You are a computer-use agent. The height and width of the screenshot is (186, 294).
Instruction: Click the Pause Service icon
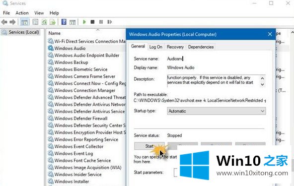[x=101, y=22]
